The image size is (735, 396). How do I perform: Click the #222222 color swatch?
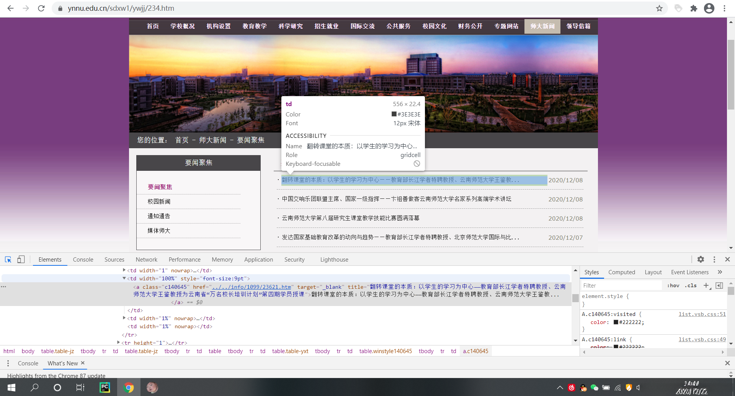click(616, 322)
